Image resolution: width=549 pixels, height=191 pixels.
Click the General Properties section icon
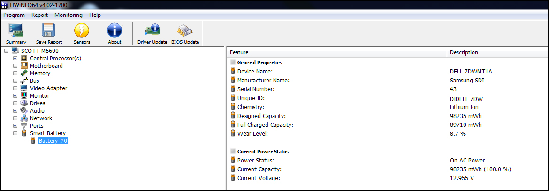point(233,62)
